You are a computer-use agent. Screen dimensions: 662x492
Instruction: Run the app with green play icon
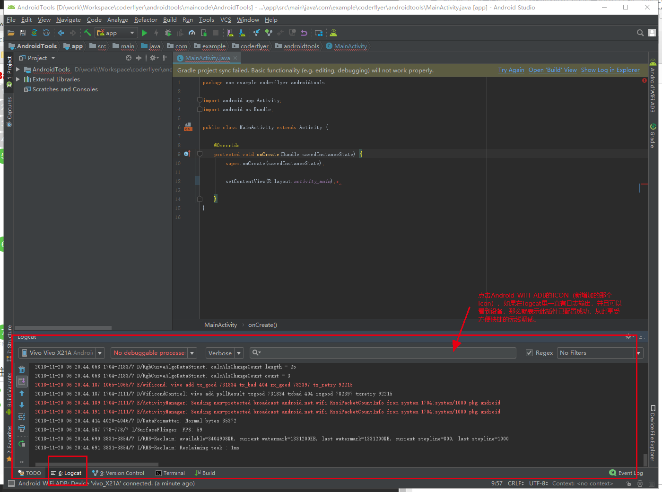[144, 33]
